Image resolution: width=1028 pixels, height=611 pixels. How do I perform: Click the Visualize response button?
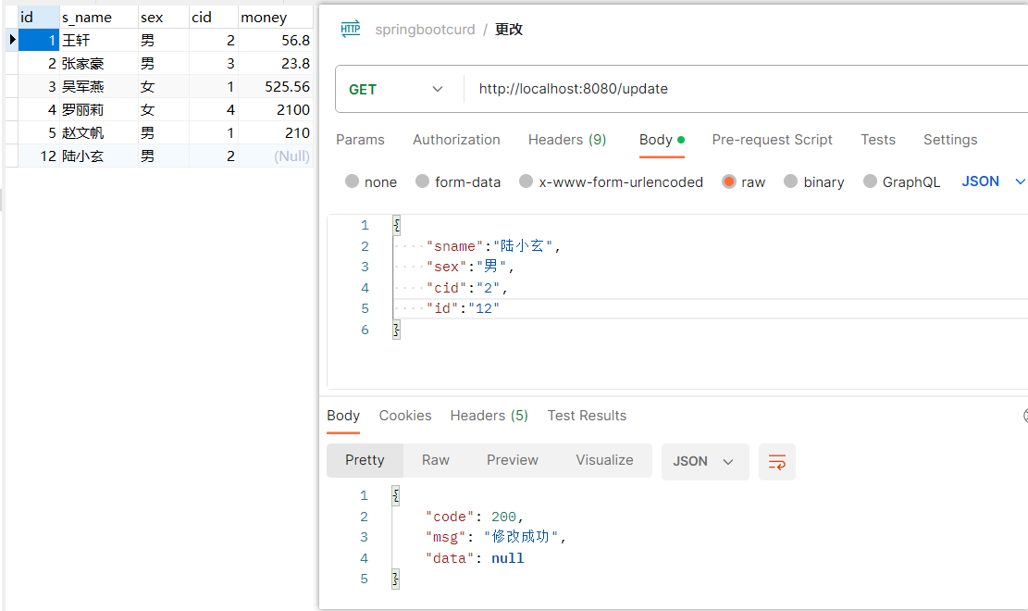[x=604, y=460]
